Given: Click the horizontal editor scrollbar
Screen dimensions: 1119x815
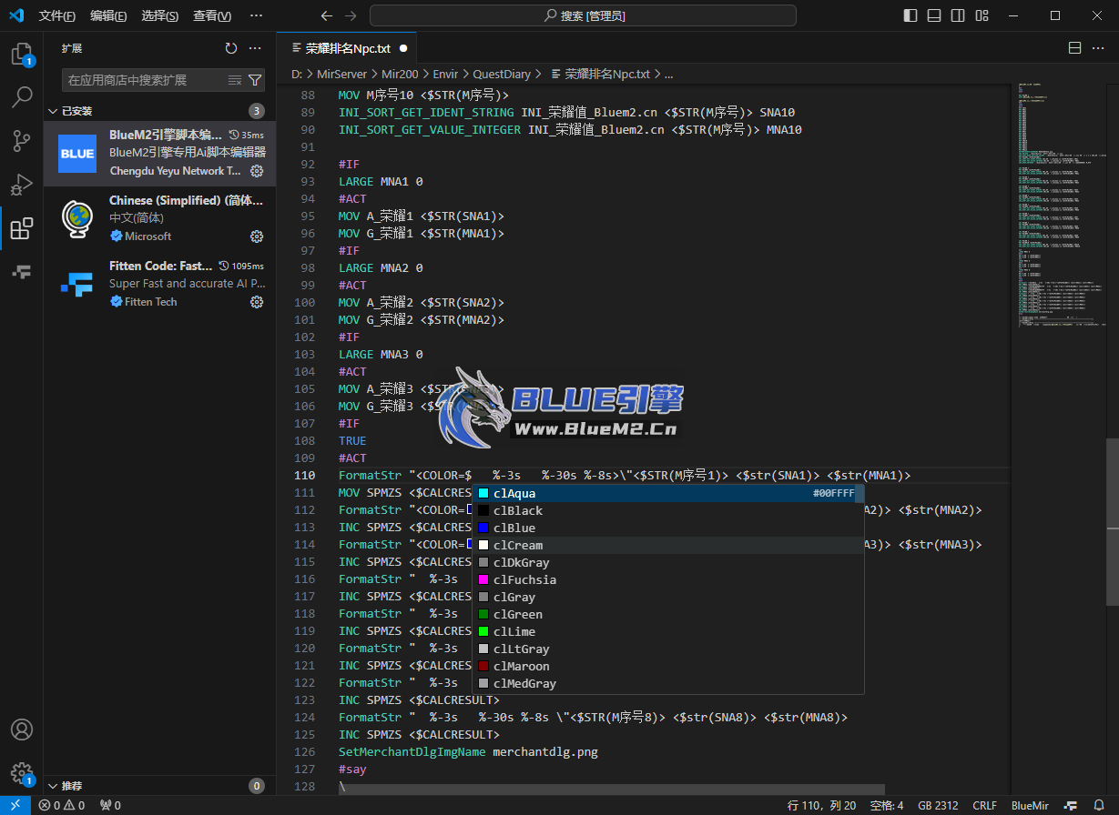Looking at the screenshot, I should pos(611,790).
